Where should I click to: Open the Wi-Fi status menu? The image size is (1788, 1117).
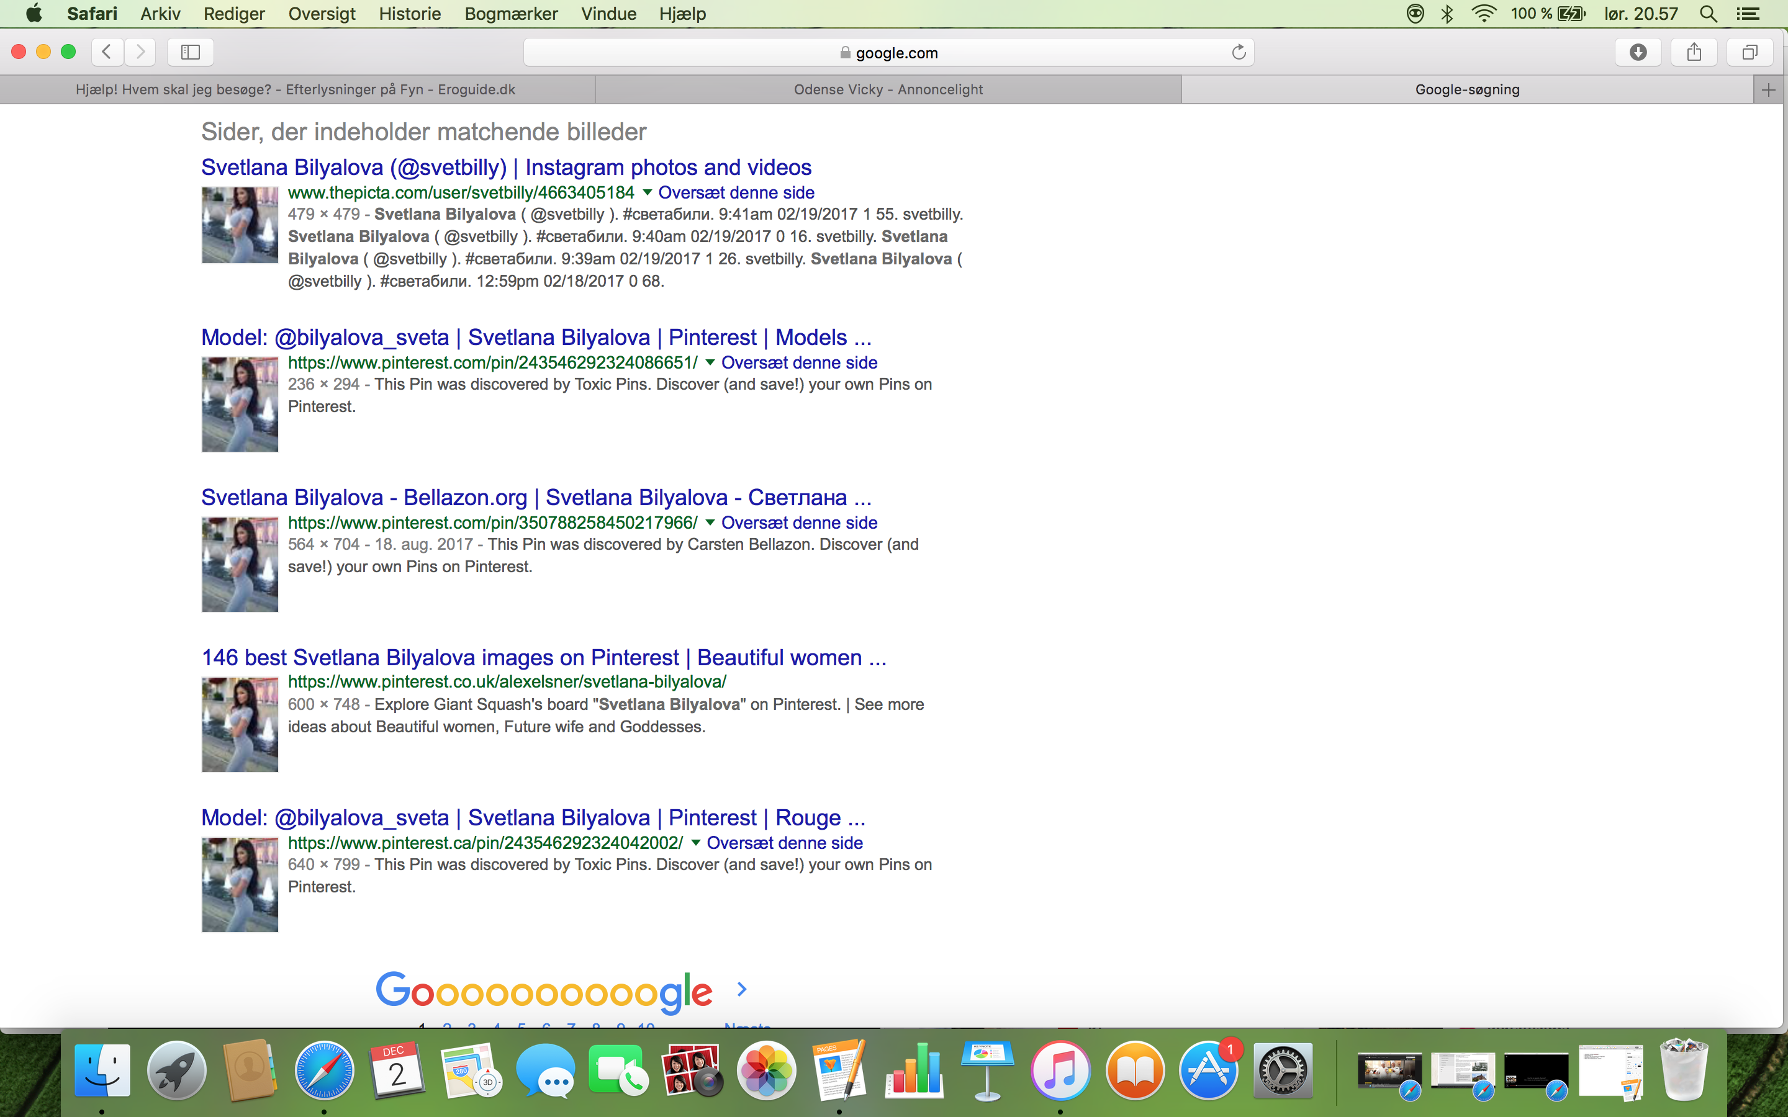1483,13
